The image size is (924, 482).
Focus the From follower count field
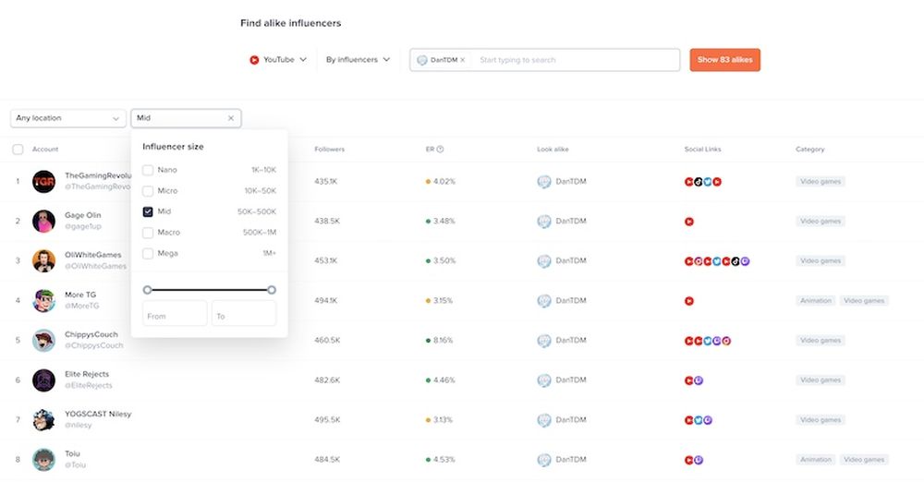point(175,313)
